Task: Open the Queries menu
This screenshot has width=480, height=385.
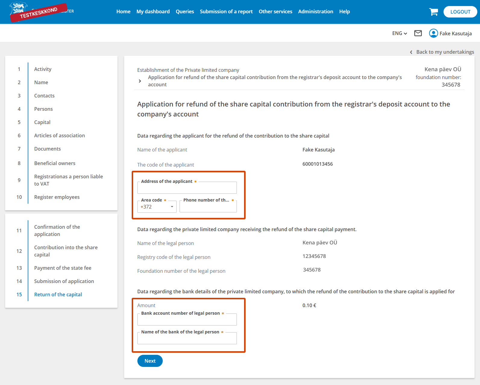Action: (185, 11)
